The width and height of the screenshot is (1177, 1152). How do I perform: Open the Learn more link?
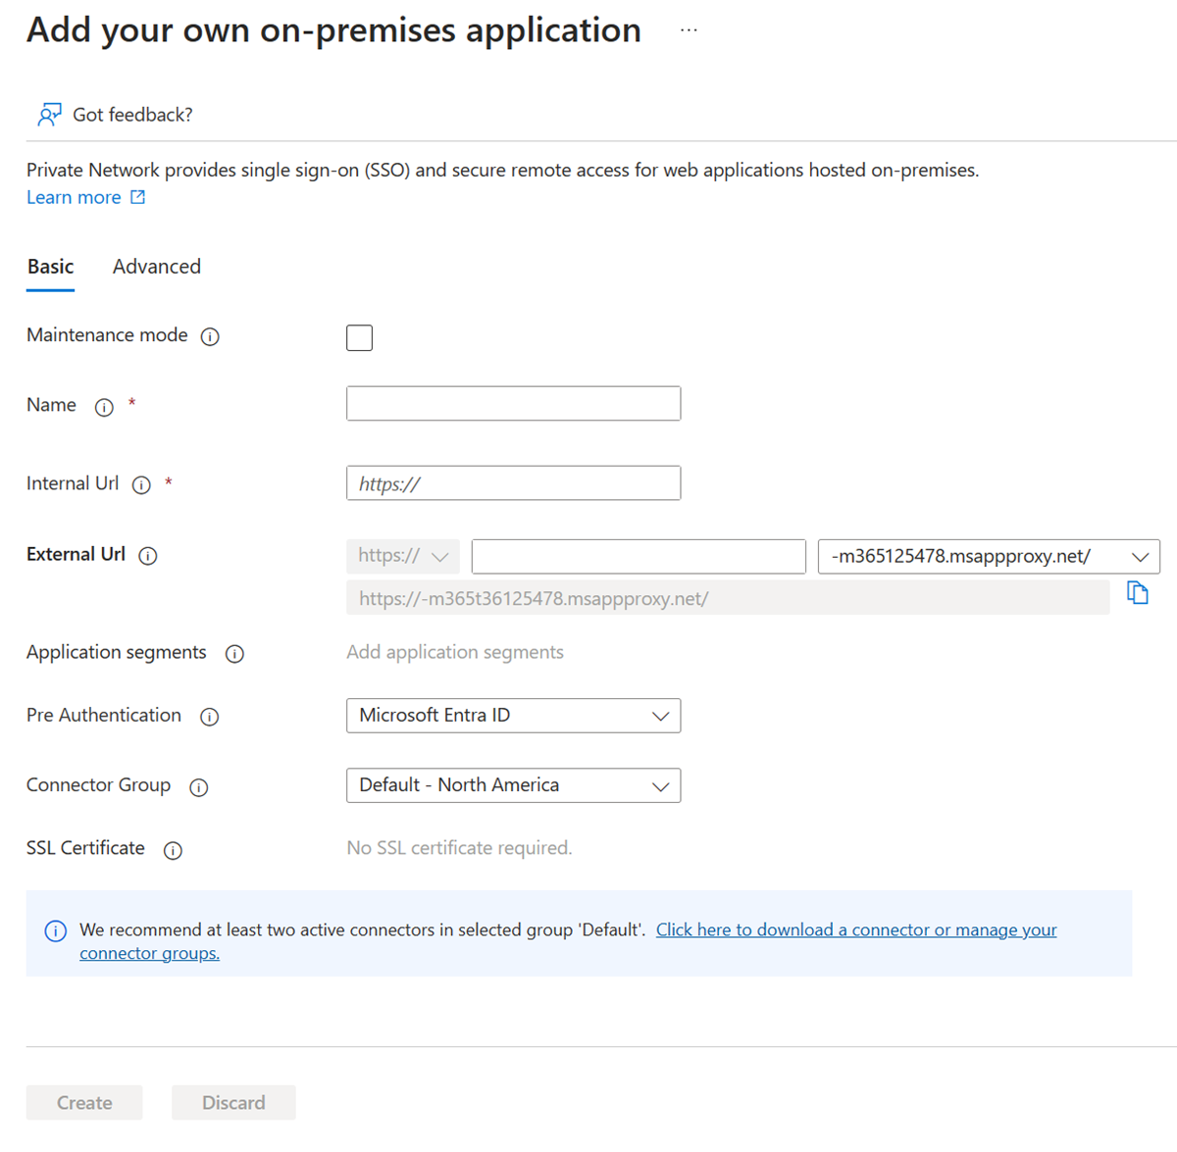[x=75, y=197]
